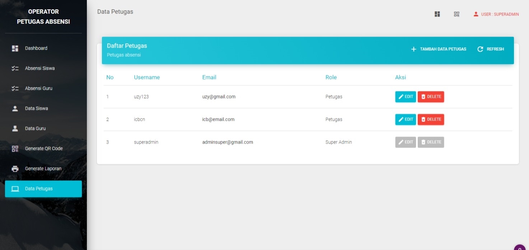Refresh the Daftar Petugas list
The height and width of the screenshot is (250, 529).
[491, 49]
